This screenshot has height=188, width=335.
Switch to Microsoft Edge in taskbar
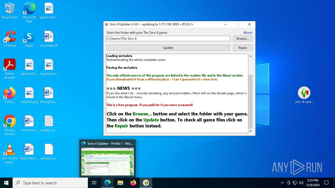click(108, 183)
